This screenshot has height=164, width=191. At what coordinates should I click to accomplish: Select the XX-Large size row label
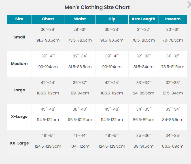coord(19,143)
